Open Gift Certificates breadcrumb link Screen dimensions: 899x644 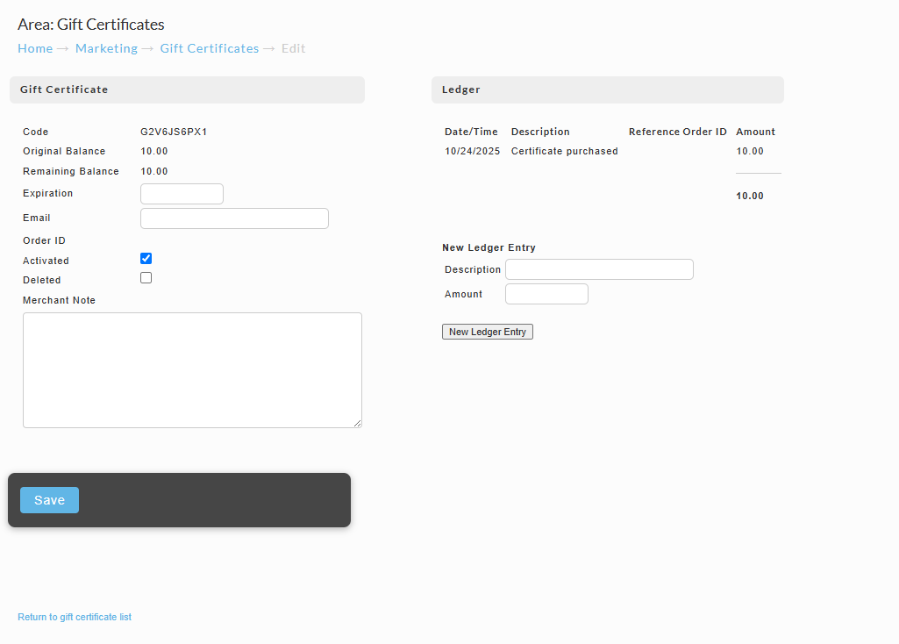pyautogui.click(x=210, y=49)
